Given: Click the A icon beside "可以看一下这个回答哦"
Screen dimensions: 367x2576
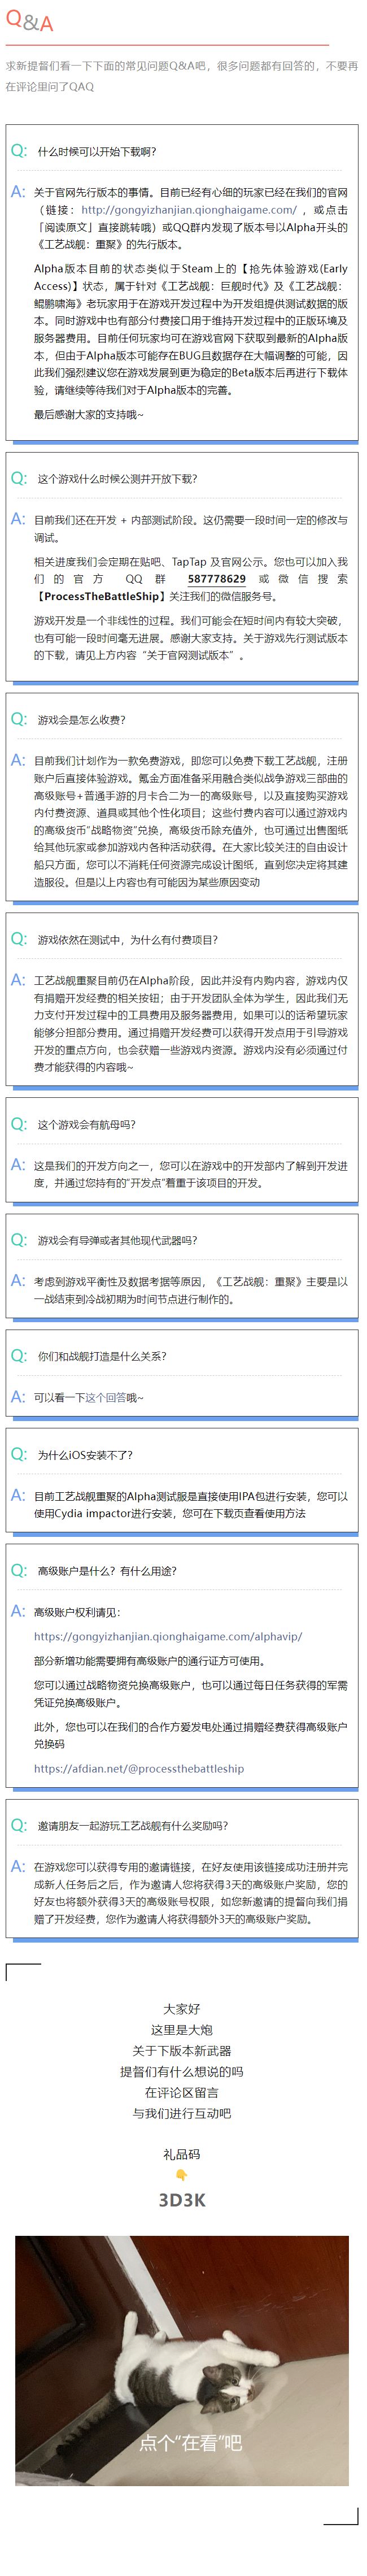Looking at the screenshot, I should (x=18, y=1396).
